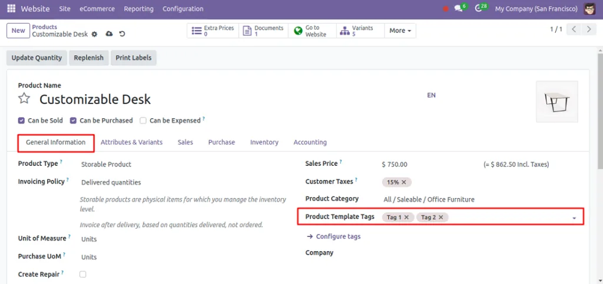This screenshot has height=284, width=603.
Task: Switch to General Information tab
Action: click(x=56, y=142)
